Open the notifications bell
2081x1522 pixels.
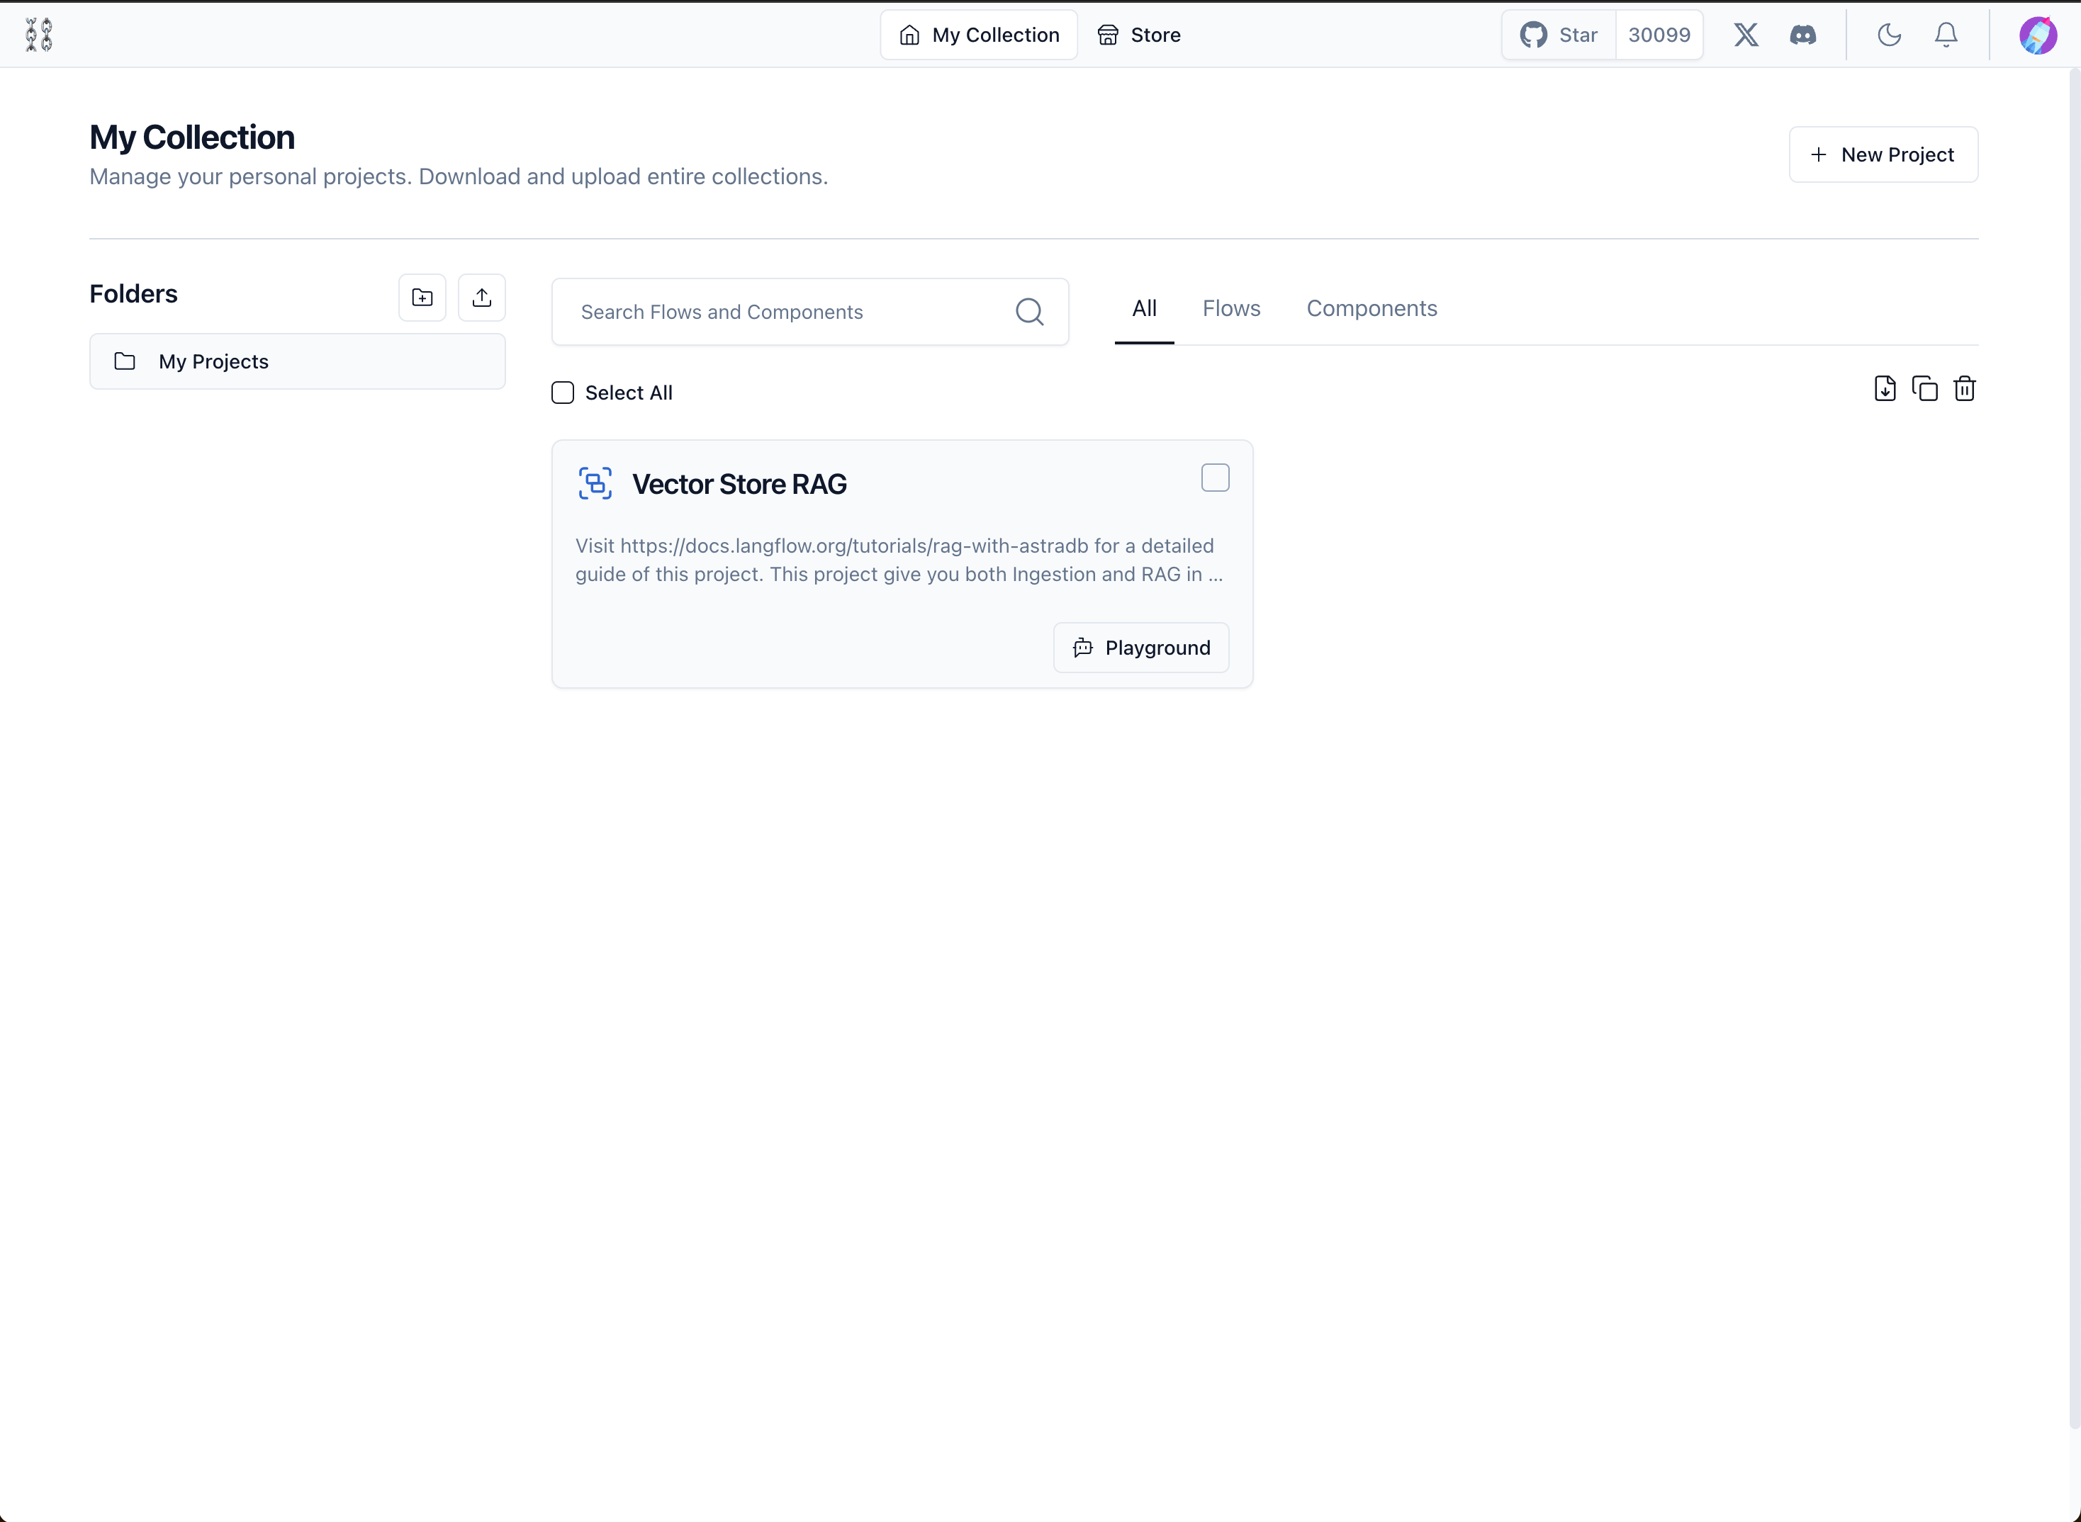click(x=1946, y=35)
